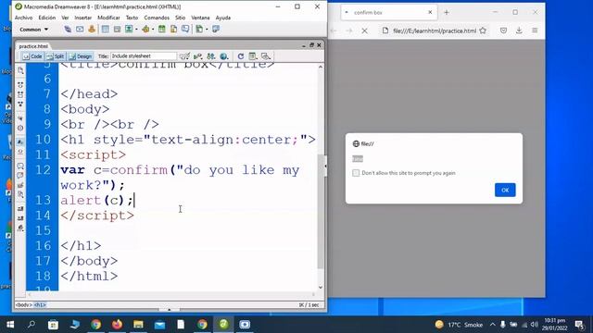Open Templates icon in Common bar
The width and height of the screenshot is (593, 333).
pyautogui.click(x=199, y=29)
